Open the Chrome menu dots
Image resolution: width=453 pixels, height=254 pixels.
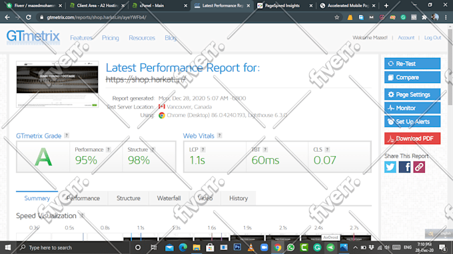[446, 17]
